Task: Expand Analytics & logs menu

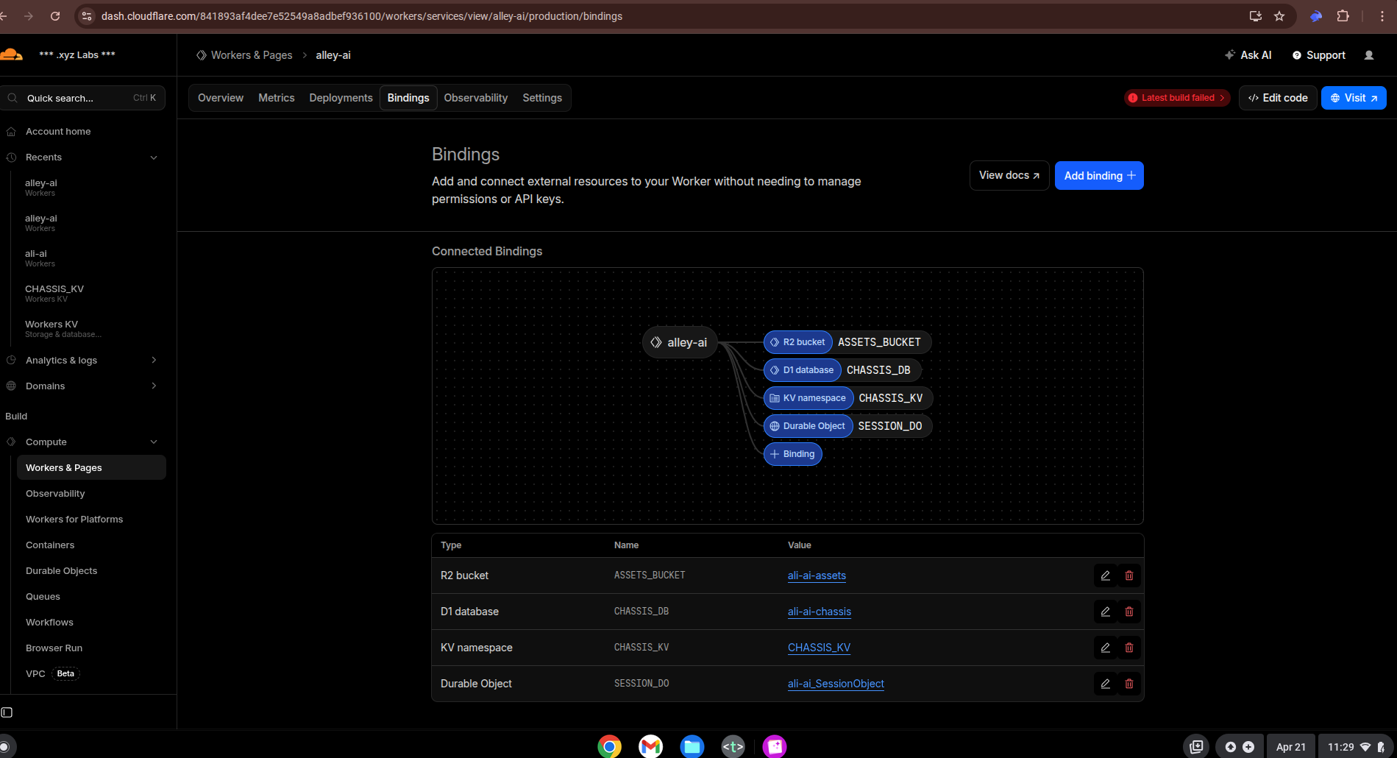Action: pyautogui.click(x=154, y=360)
